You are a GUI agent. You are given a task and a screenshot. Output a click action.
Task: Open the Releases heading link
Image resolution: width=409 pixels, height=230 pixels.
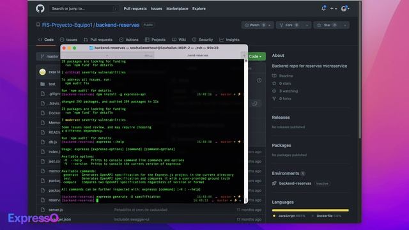coord(281,118)
